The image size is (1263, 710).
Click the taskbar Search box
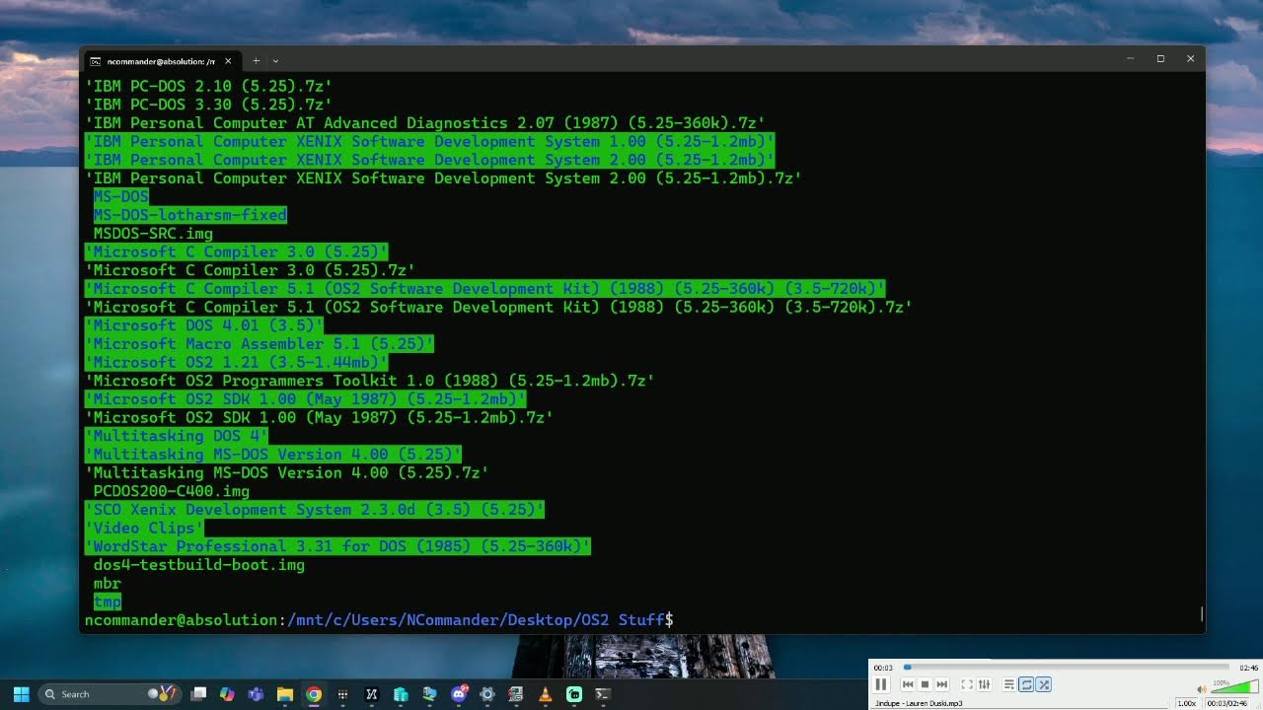(x=110, y=694)
